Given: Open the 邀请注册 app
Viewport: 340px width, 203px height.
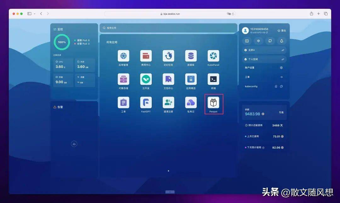Looking at the screenshot, I should [x=168, y=102].
